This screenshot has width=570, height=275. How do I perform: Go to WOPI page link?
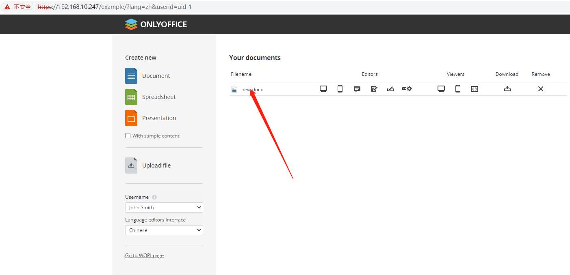click(x=144, y=256)
